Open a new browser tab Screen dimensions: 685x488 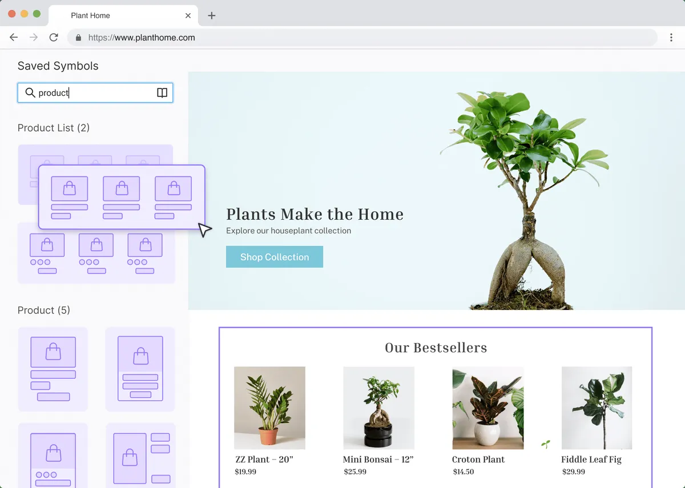tap(211, 15)
